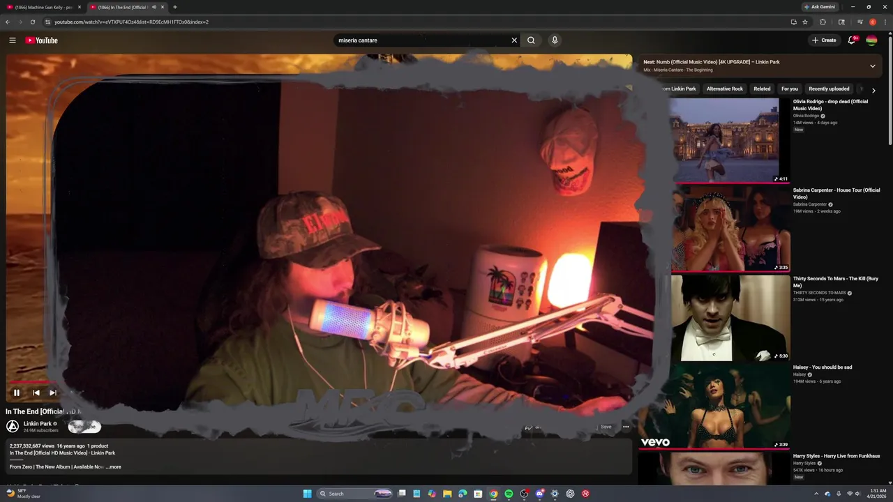The height and width of the screenshot is (502, 893).
Task: Open Discord from the taskbar
Action: (x=539, y=494)
